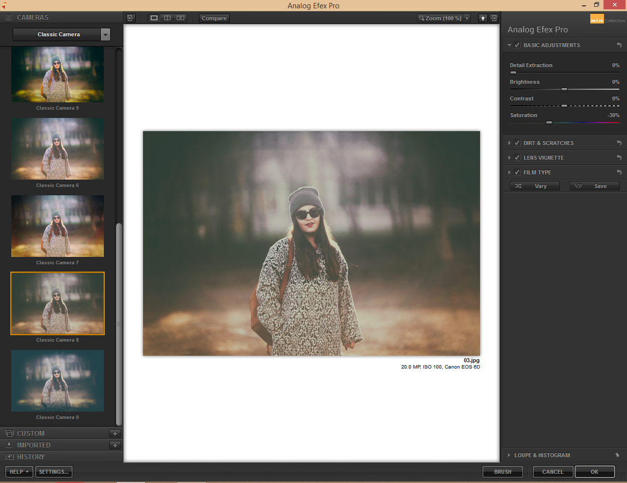Click the 03.jpg file name label
The image size is (627, 483).
pyautogui.click(x=472, y=361)
